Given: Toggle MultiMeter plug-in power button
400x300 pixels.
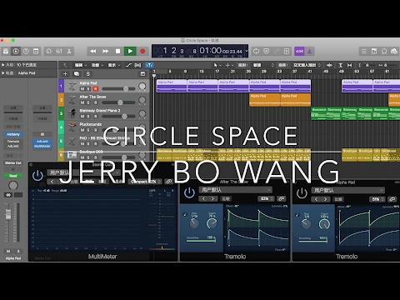Looking at the screenshot, I should coord(37,176).
